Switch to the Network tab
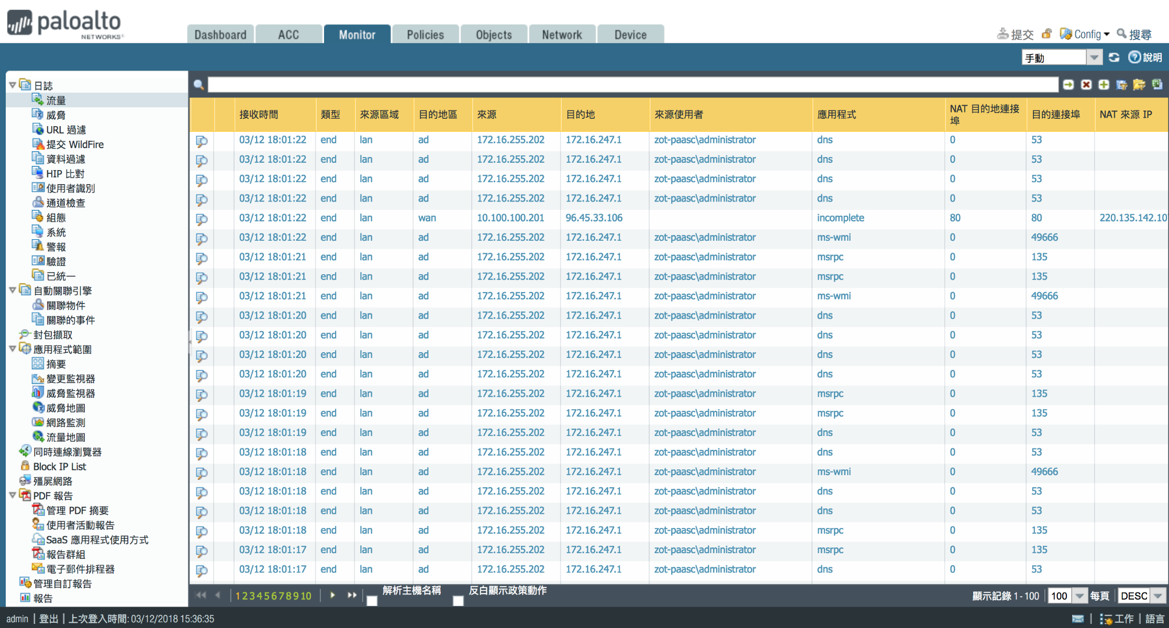The width and height of the screenshot is (1169, 628). tap(562, 35)
